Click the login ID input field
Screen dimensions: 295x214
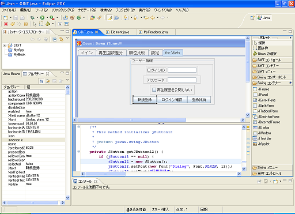pos(182,70)
